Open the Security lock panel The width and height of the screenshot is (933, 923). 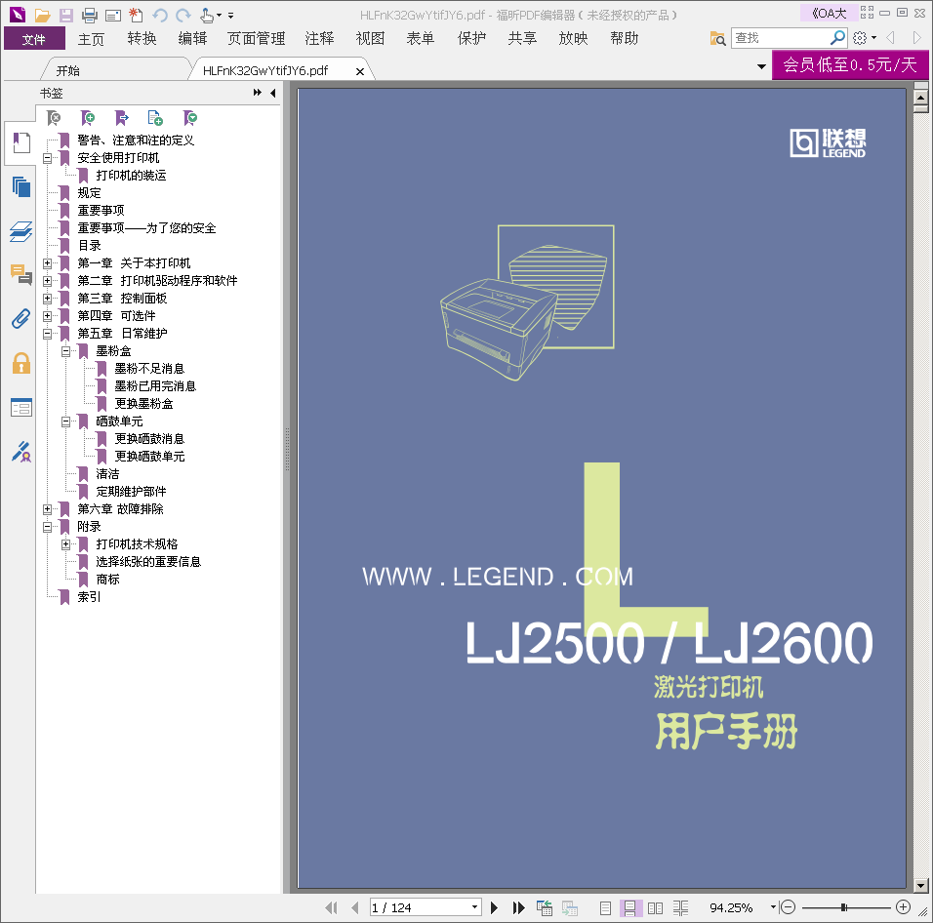21,363
